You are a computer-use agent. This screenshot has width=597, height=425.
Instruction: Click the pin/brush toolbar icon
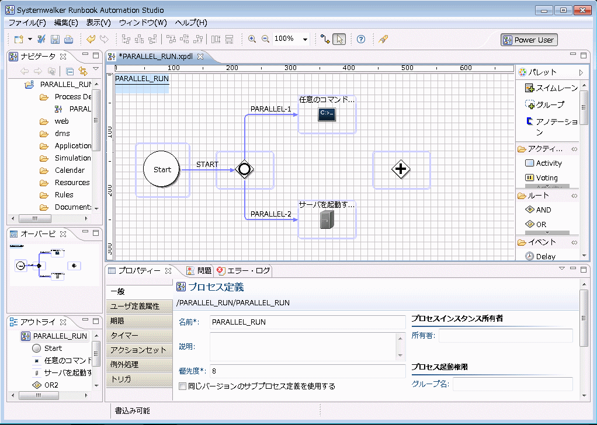[x=383, y=39]
